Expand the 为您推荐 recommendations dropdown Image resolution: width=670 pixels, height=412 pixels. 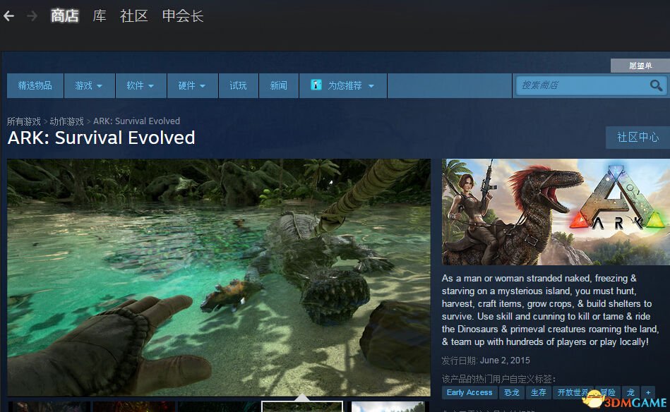click(x=343, y=85)
